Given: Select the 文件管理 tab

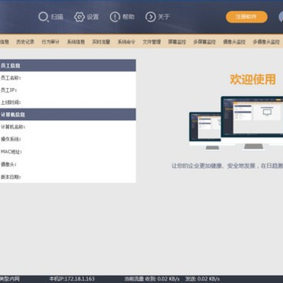Looking at the screenshot, I should (152, 42).
